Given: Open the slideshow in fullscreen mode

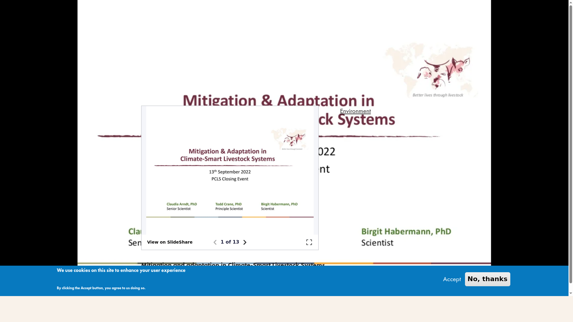Looking at the screenshot, I should (x=309, y=242).
